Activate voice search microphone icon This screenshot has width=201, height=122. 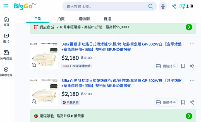(x=163, y=6)
